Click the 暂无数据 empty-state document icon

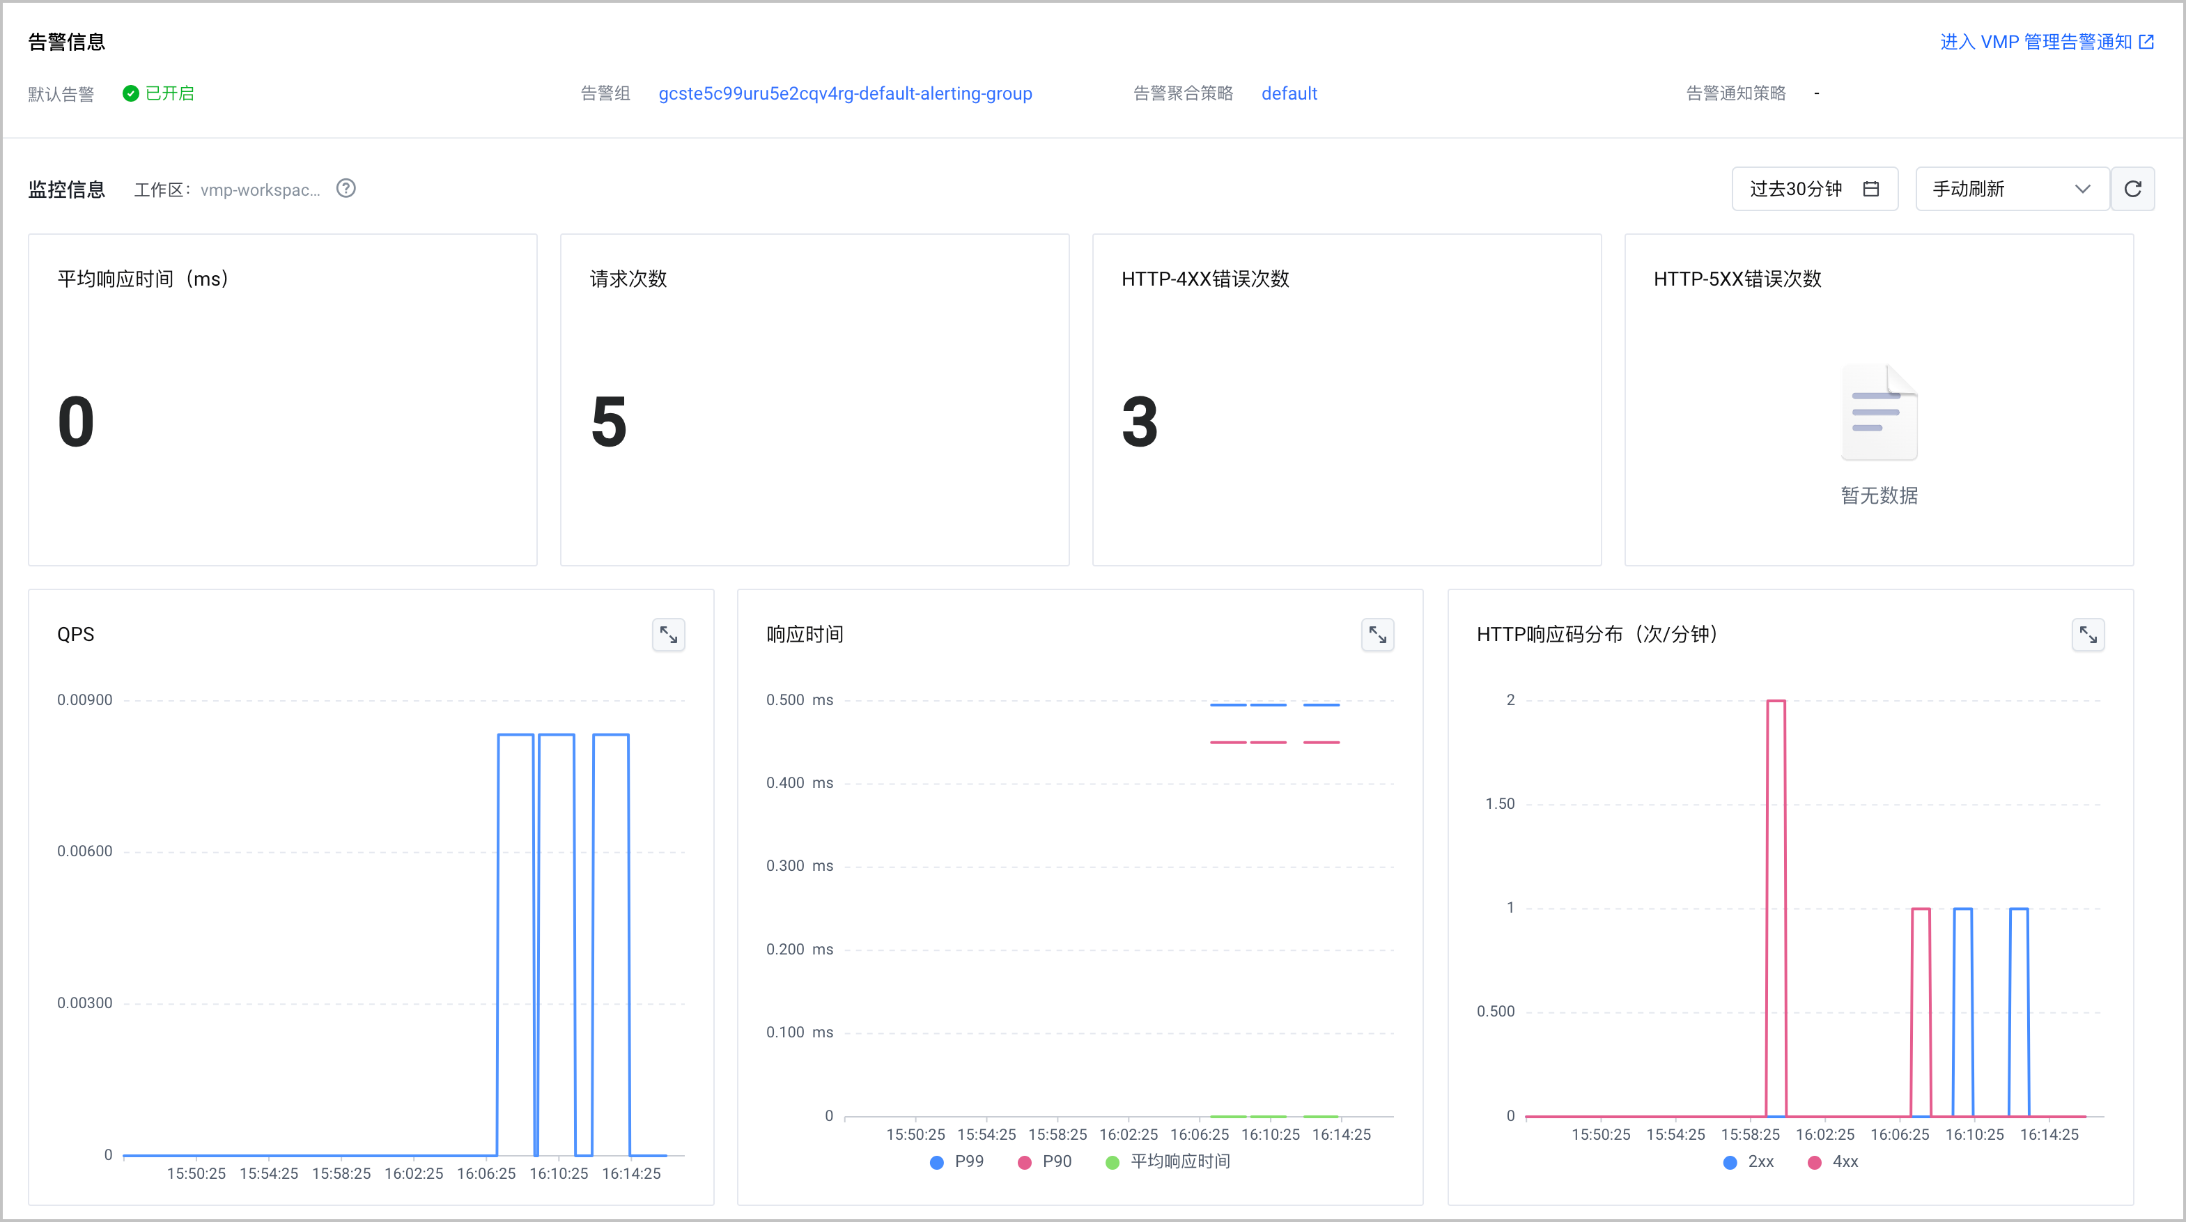(1879, 412)
